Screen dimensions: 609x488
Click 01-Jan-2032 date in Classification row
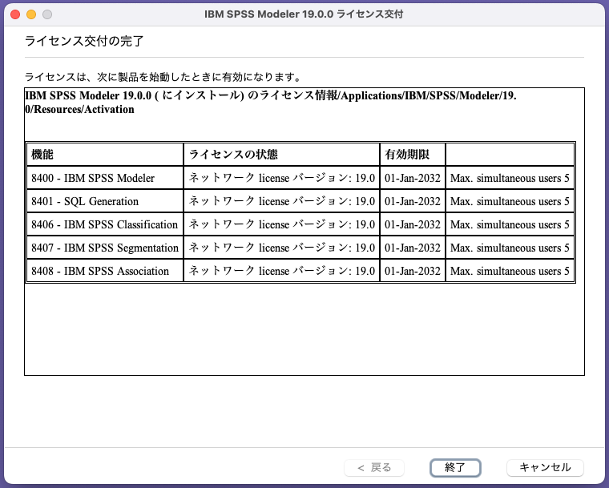pyautogui.click(x=413, y=224)
